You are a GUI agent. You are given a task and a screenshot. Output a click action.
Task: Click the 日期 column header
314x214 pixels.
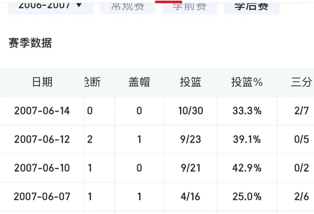(42, 82)
